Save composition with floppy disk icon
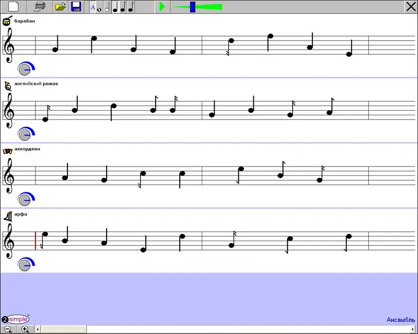 click(x=76, y=7)
